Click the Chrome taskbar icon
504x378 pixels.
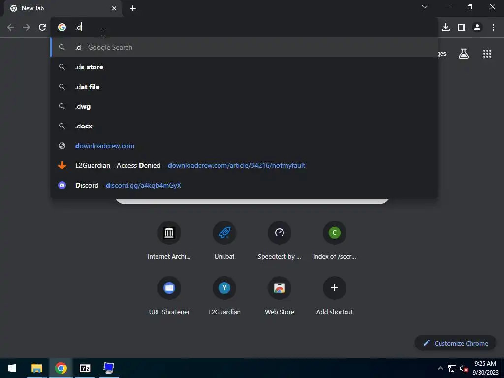pyautogui.click(x=61, y=368)
